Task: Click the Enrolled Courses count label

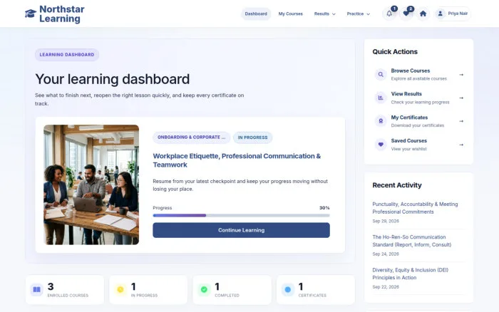Action: point(68,296)
